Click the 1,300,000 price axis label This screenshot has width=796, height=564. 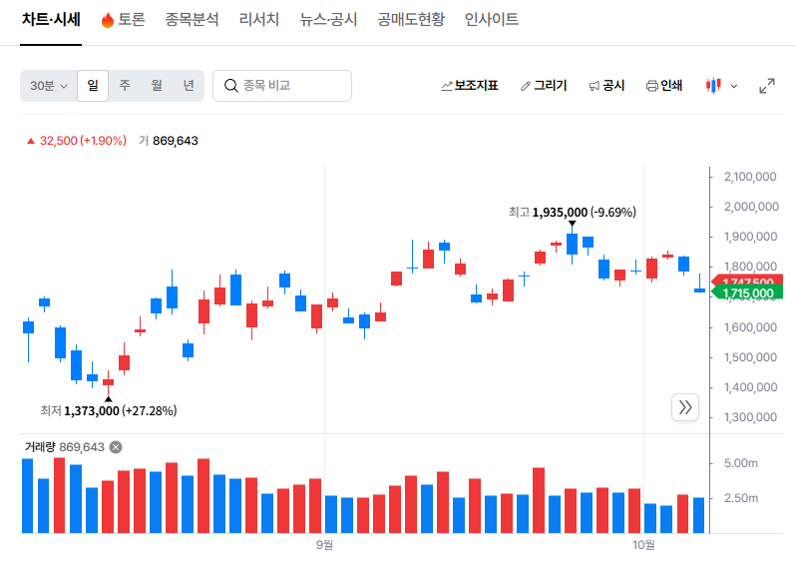750,417
